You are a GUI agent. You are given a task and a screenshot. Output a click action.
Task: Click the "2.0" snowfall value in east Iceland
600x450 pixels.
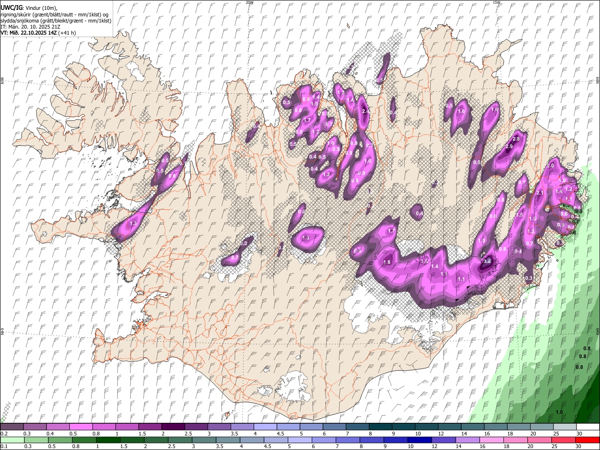pyautogui.click(x=551, y=166)
